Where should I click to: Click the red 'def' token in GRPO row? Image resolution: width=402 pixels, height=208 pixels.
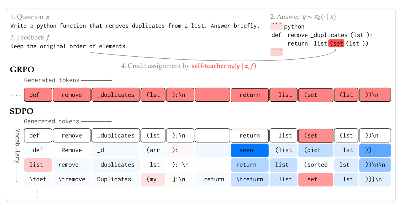point(38,95)
